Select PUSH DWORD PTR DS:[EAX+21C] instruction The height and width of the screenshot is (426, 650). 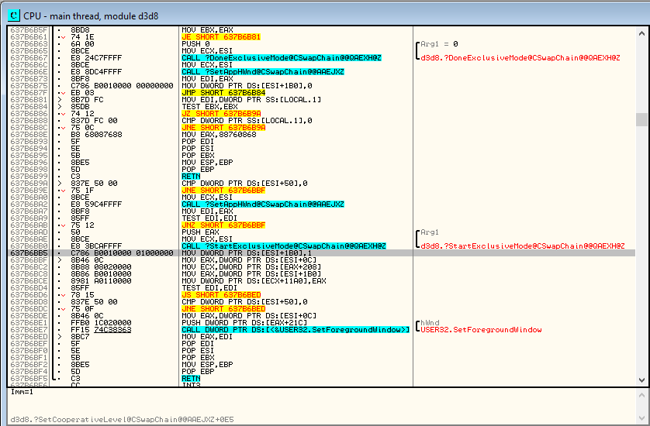[244, 323]
